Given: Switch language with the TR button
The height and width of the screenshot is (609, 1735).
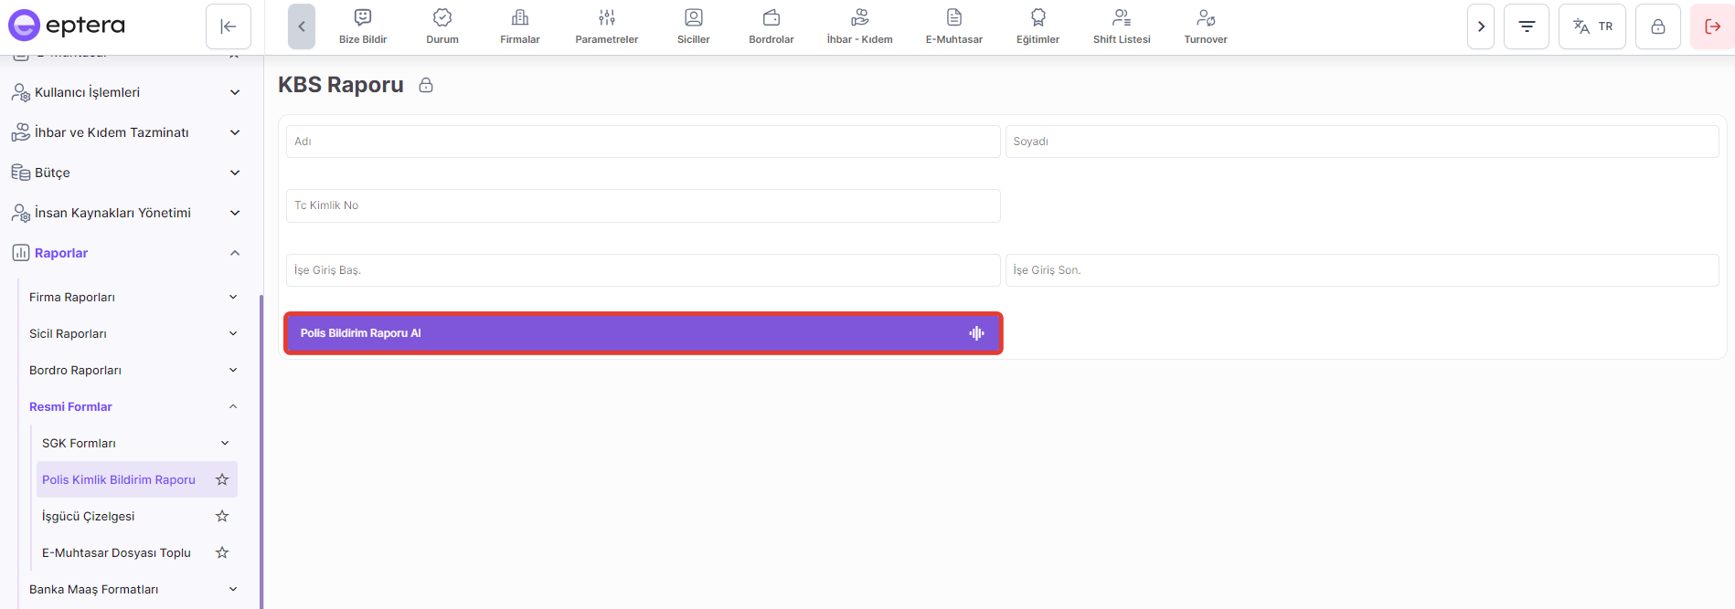Looking at the screenshot, I should (1591, 26).
